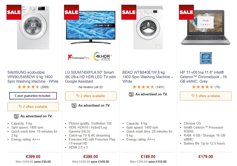Click the 5 year guarantee included button
Screen dimensions: 237x166
[x=33, y=96]
